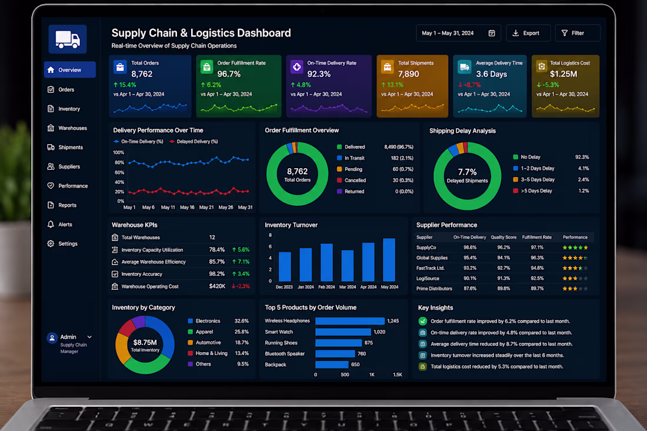Click the Alerts bell icon
647x431 pixels.
(51, 225)
